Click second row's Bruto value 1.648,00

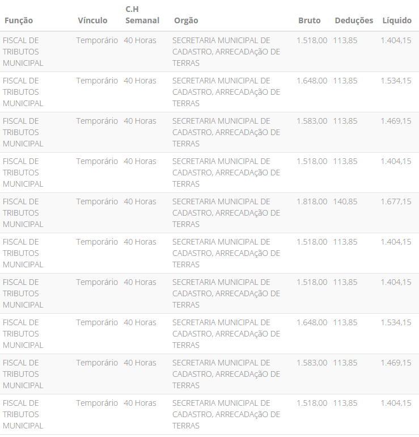(311, 81)
